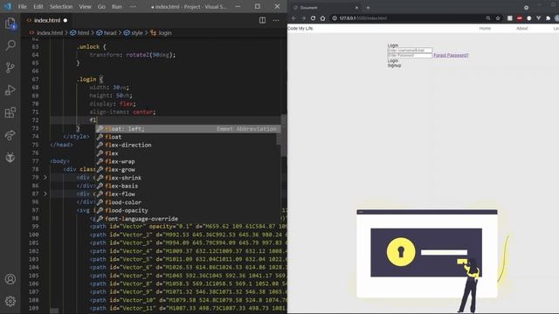This screenshot has width=559, height=314.
Task: Go back in the browser
Action: coord(293,18)
